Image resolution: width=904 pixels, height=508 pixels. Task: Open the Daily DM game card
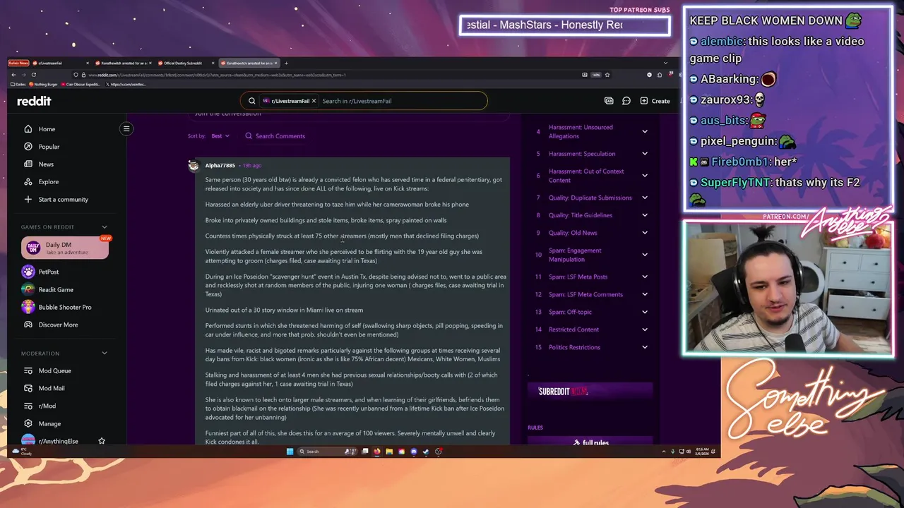pyautogui.click(x=65, y=248)
